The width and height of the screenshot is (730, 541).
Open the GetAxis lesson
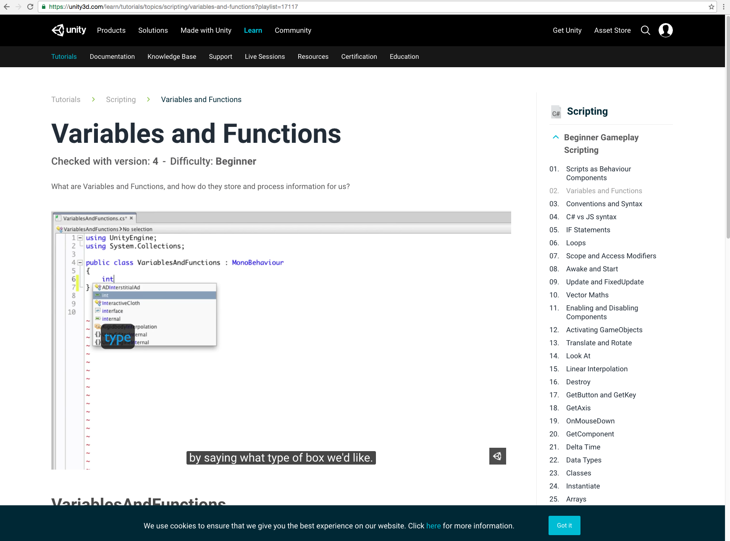pyautogui.click(x=578, y=408)
